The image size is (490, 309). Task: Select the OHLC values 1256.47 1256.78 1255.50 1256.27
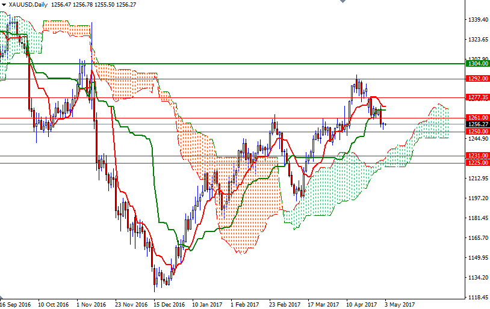click(x=93, y=5)
